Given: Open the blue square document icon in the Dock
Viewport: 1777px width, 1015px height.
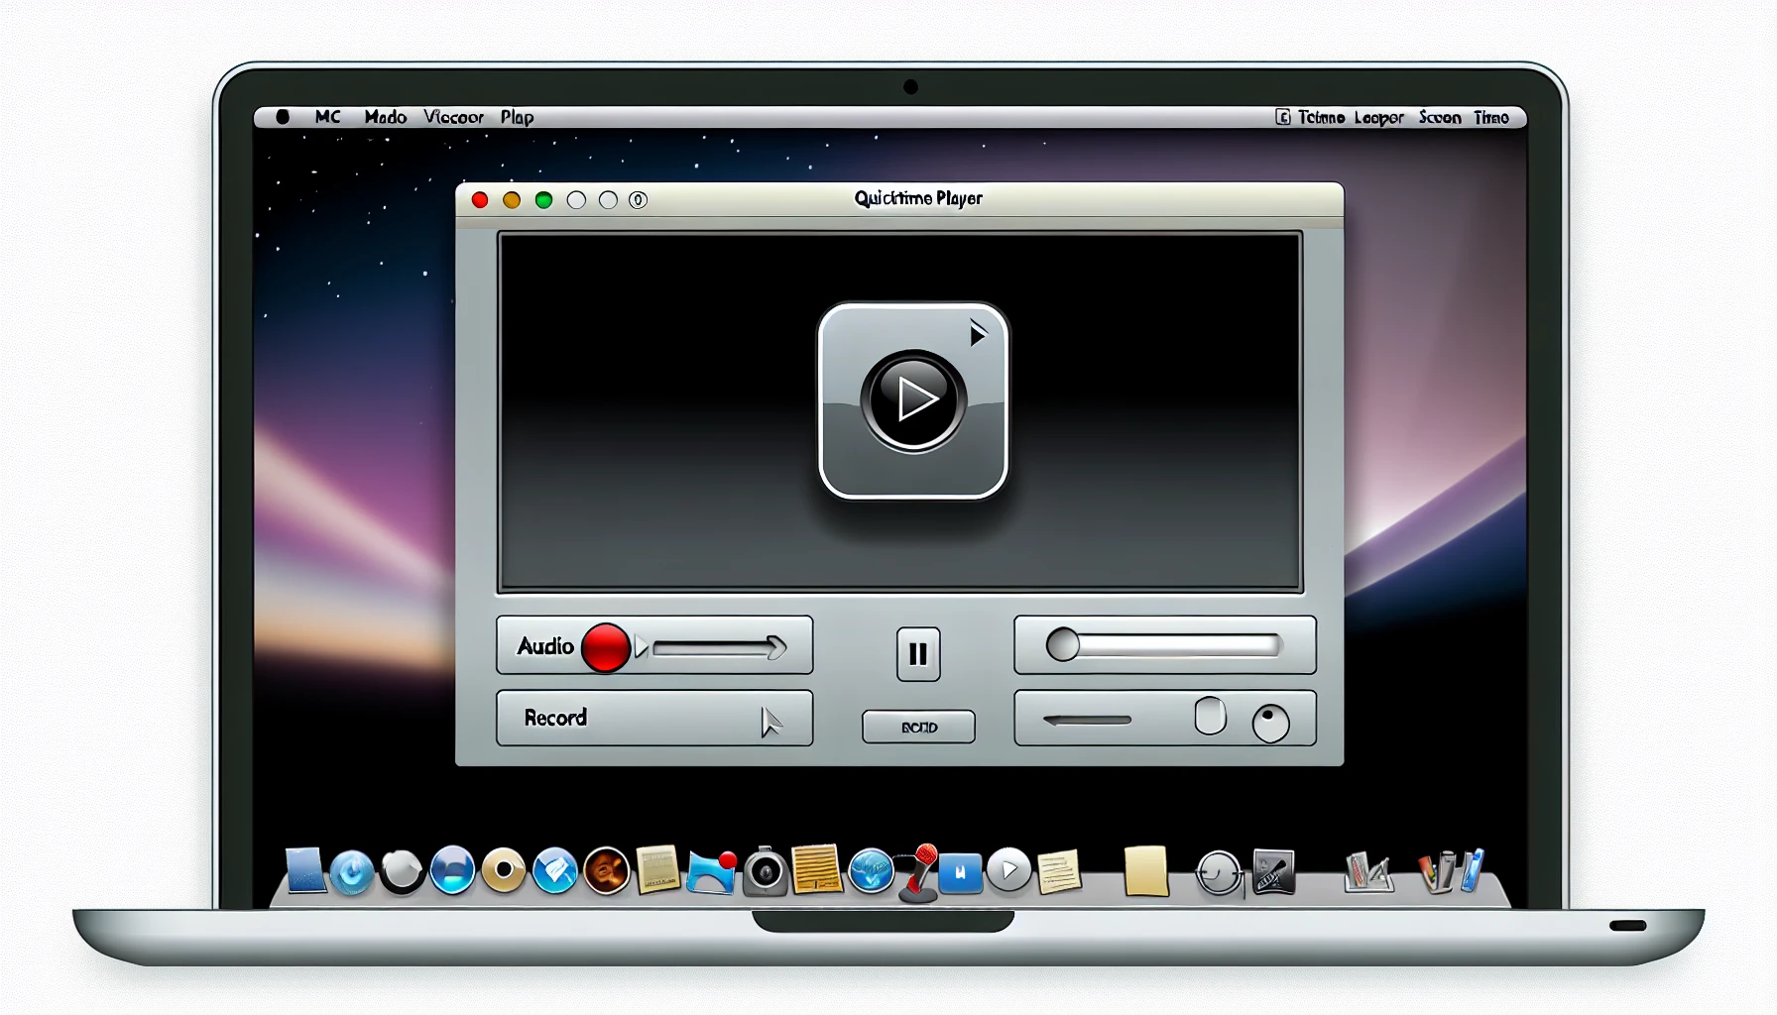Looking at the screenshot, I should 305,870.
